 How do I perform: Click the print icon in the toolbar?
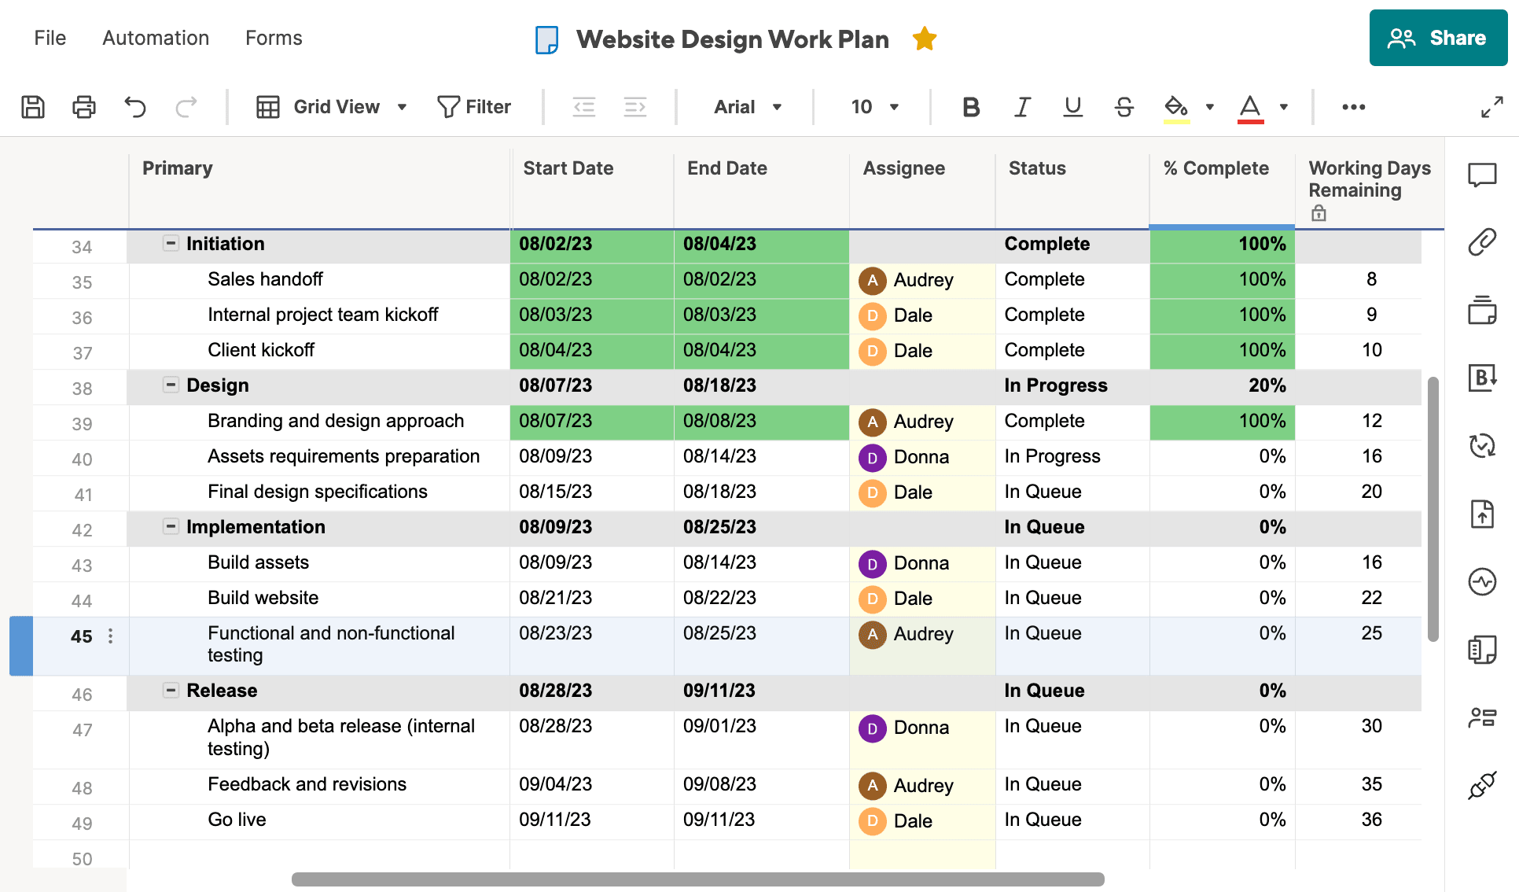point(85,106)
